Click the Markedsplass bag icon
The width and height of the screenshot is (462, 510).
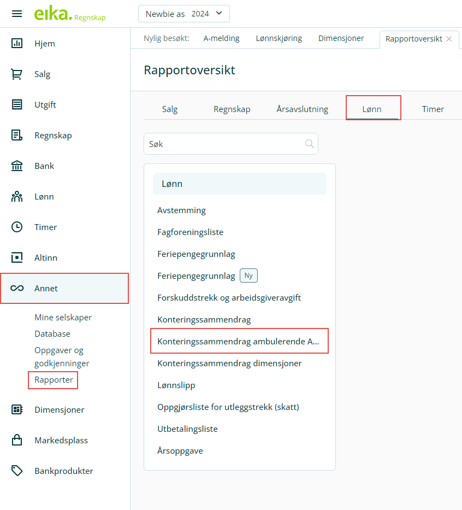(17, 440)
